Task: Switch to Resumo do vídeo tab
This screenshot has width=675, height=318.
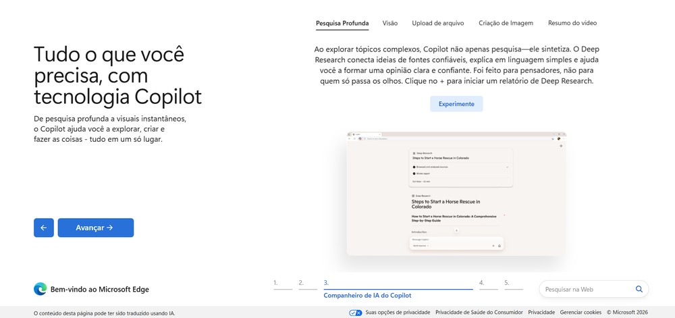Action: [x=572, y=23]
